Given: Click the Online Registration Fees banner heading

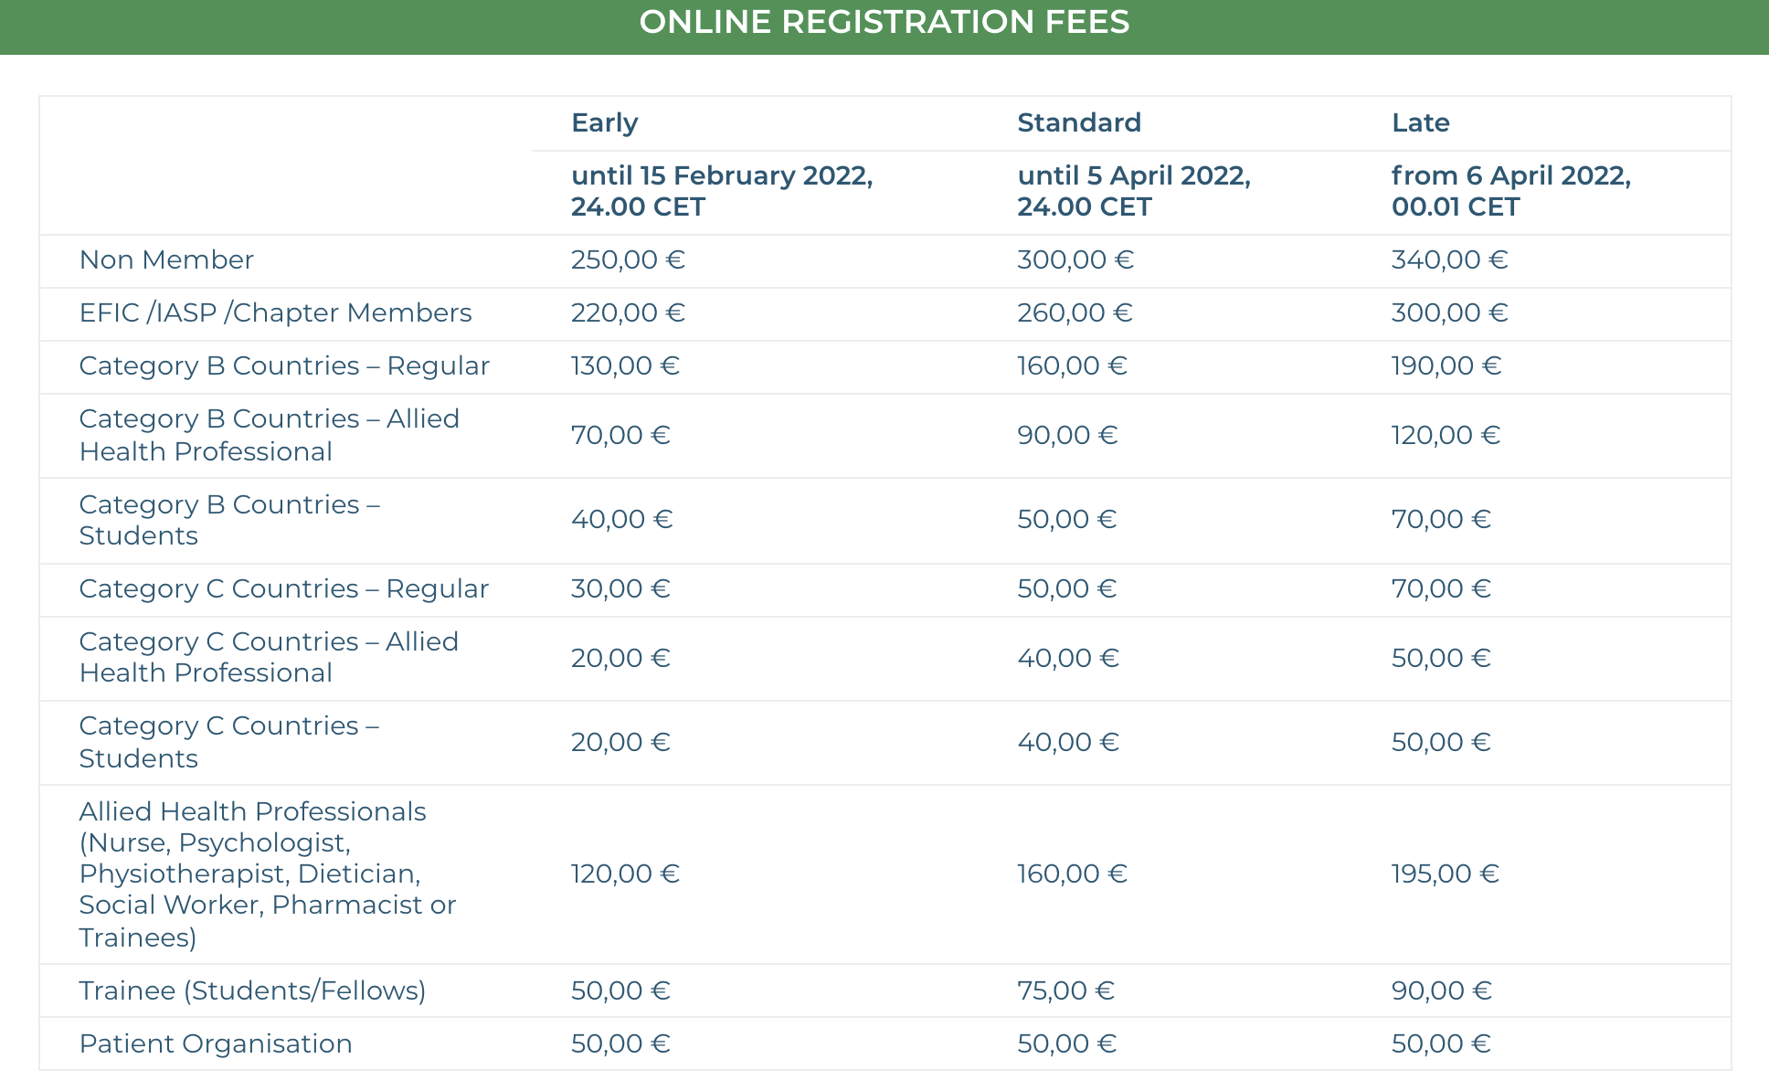Looking at the screenshot, I should tap(884, 22).
